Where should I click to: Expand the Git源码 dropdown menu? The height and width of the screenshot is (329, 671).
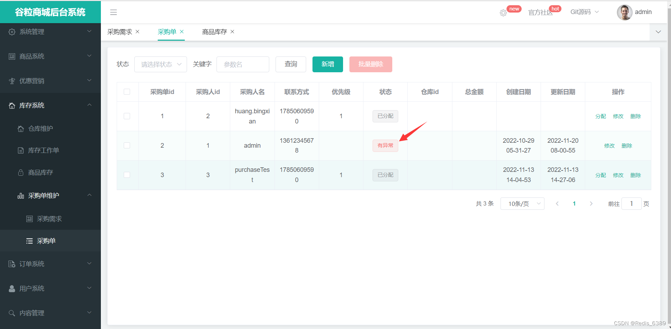tap(585, 12)
